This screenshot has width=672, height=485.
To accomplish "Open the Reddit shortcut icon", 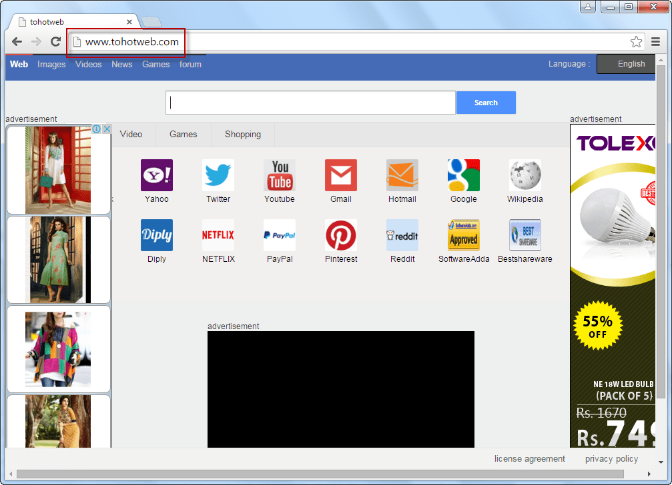I will (402, 235).
